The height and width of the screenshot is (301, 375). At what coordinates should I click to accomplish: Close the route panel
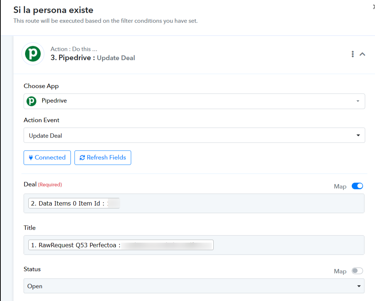pos(373,7)
